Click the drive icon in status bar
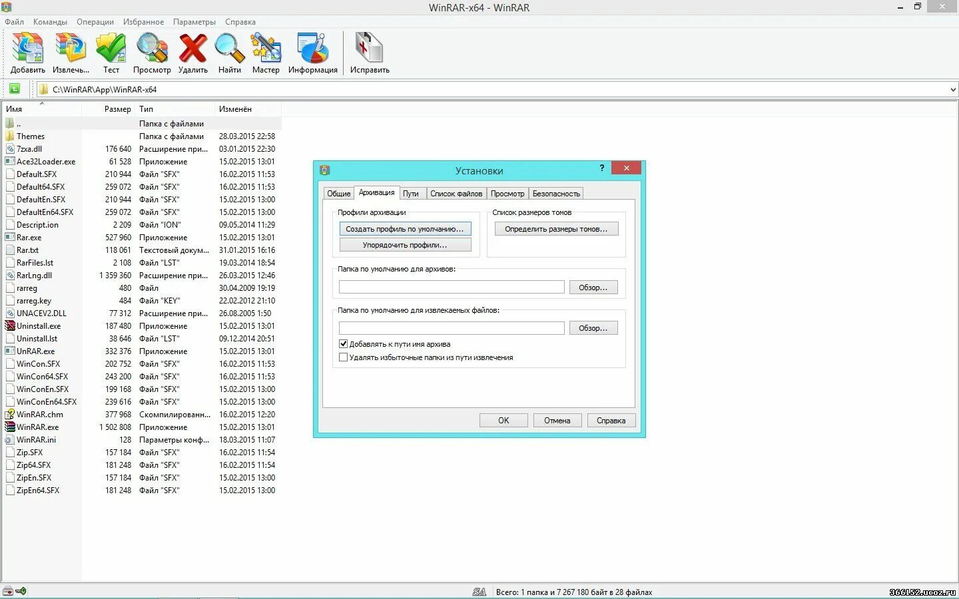This screenshot has width=959, height=599. coord(8,591)
